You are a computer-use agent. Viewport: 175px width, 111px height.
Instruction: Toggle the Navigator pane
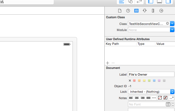(x=150, y=2)
